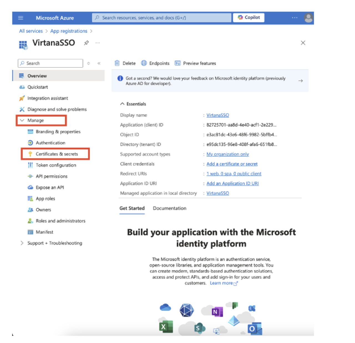Click the blue info icon in banner
This screenshot has width=355, height=343.
coord(120,78)
